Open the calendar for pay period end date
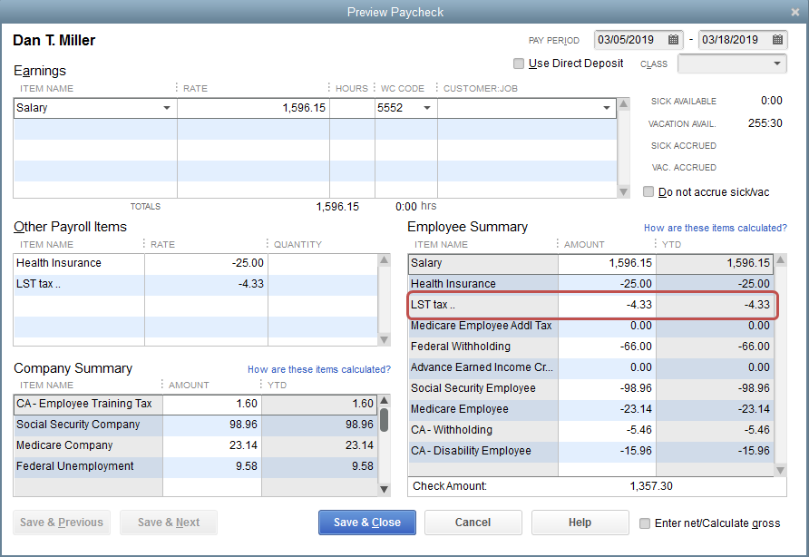Screen dimensions: 809x557 [777, 40]
